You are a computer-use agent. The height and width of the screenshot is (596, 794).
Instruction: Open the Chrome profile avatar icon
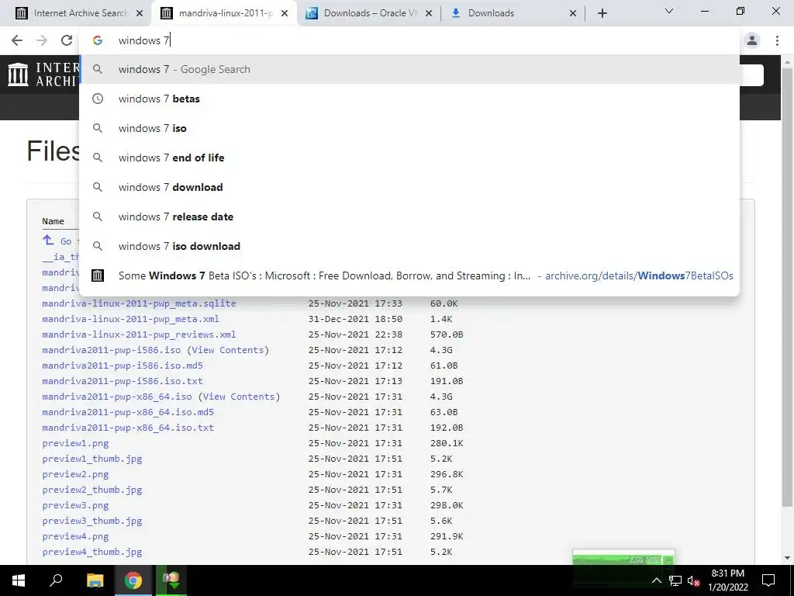coord(752,40)
